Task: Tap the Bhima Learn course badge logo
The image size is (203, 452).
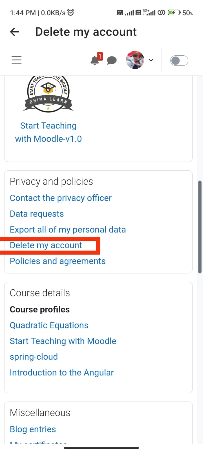Action: 48,94
